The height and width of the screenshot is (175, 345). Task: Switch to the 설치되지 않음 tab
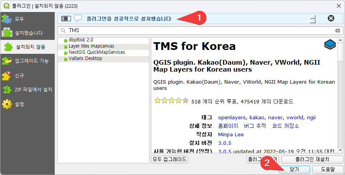pos(27,47)
